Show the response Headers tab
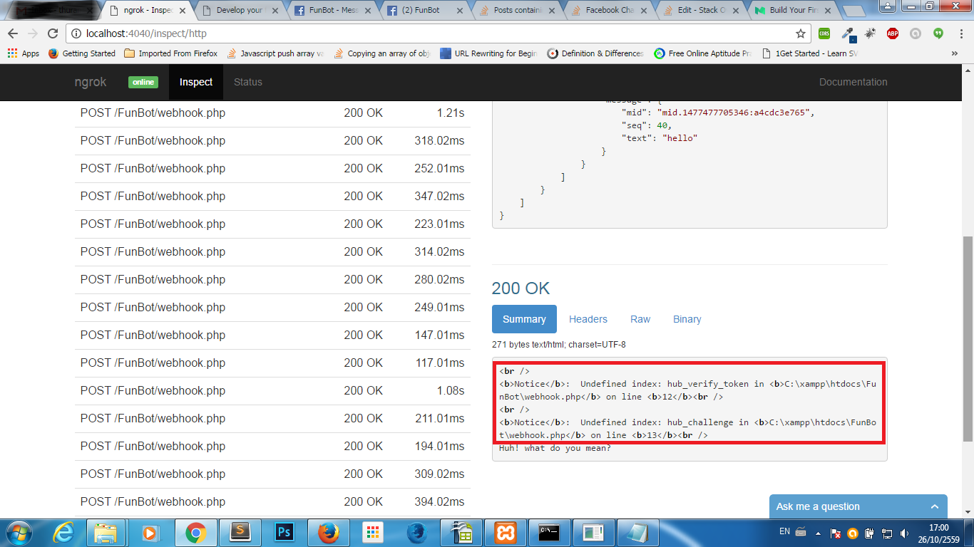Screen dimensions: 974x547 pos(588,319)
